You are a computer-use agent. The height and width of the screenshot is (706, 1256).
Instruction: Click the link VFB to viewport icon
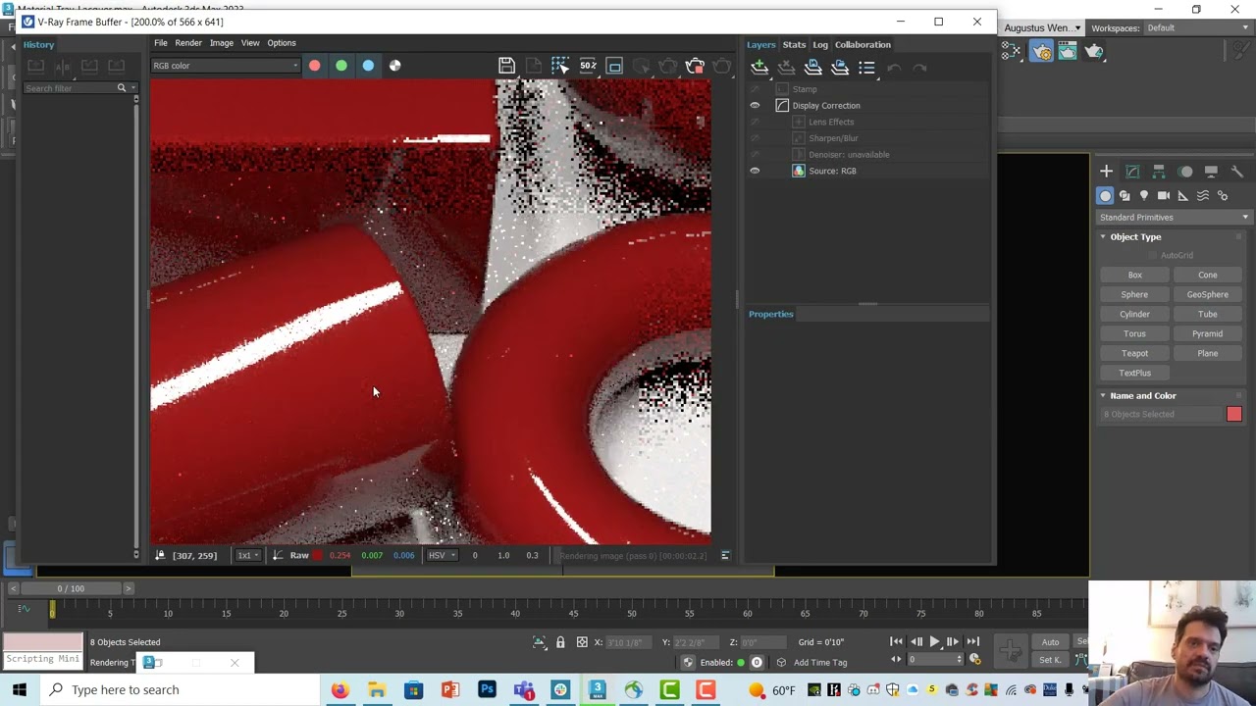pyautogui.click(x=614, y=66)
